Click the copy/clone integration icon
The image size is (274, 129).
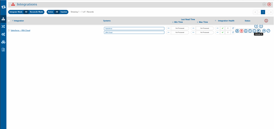click(250, 31)
